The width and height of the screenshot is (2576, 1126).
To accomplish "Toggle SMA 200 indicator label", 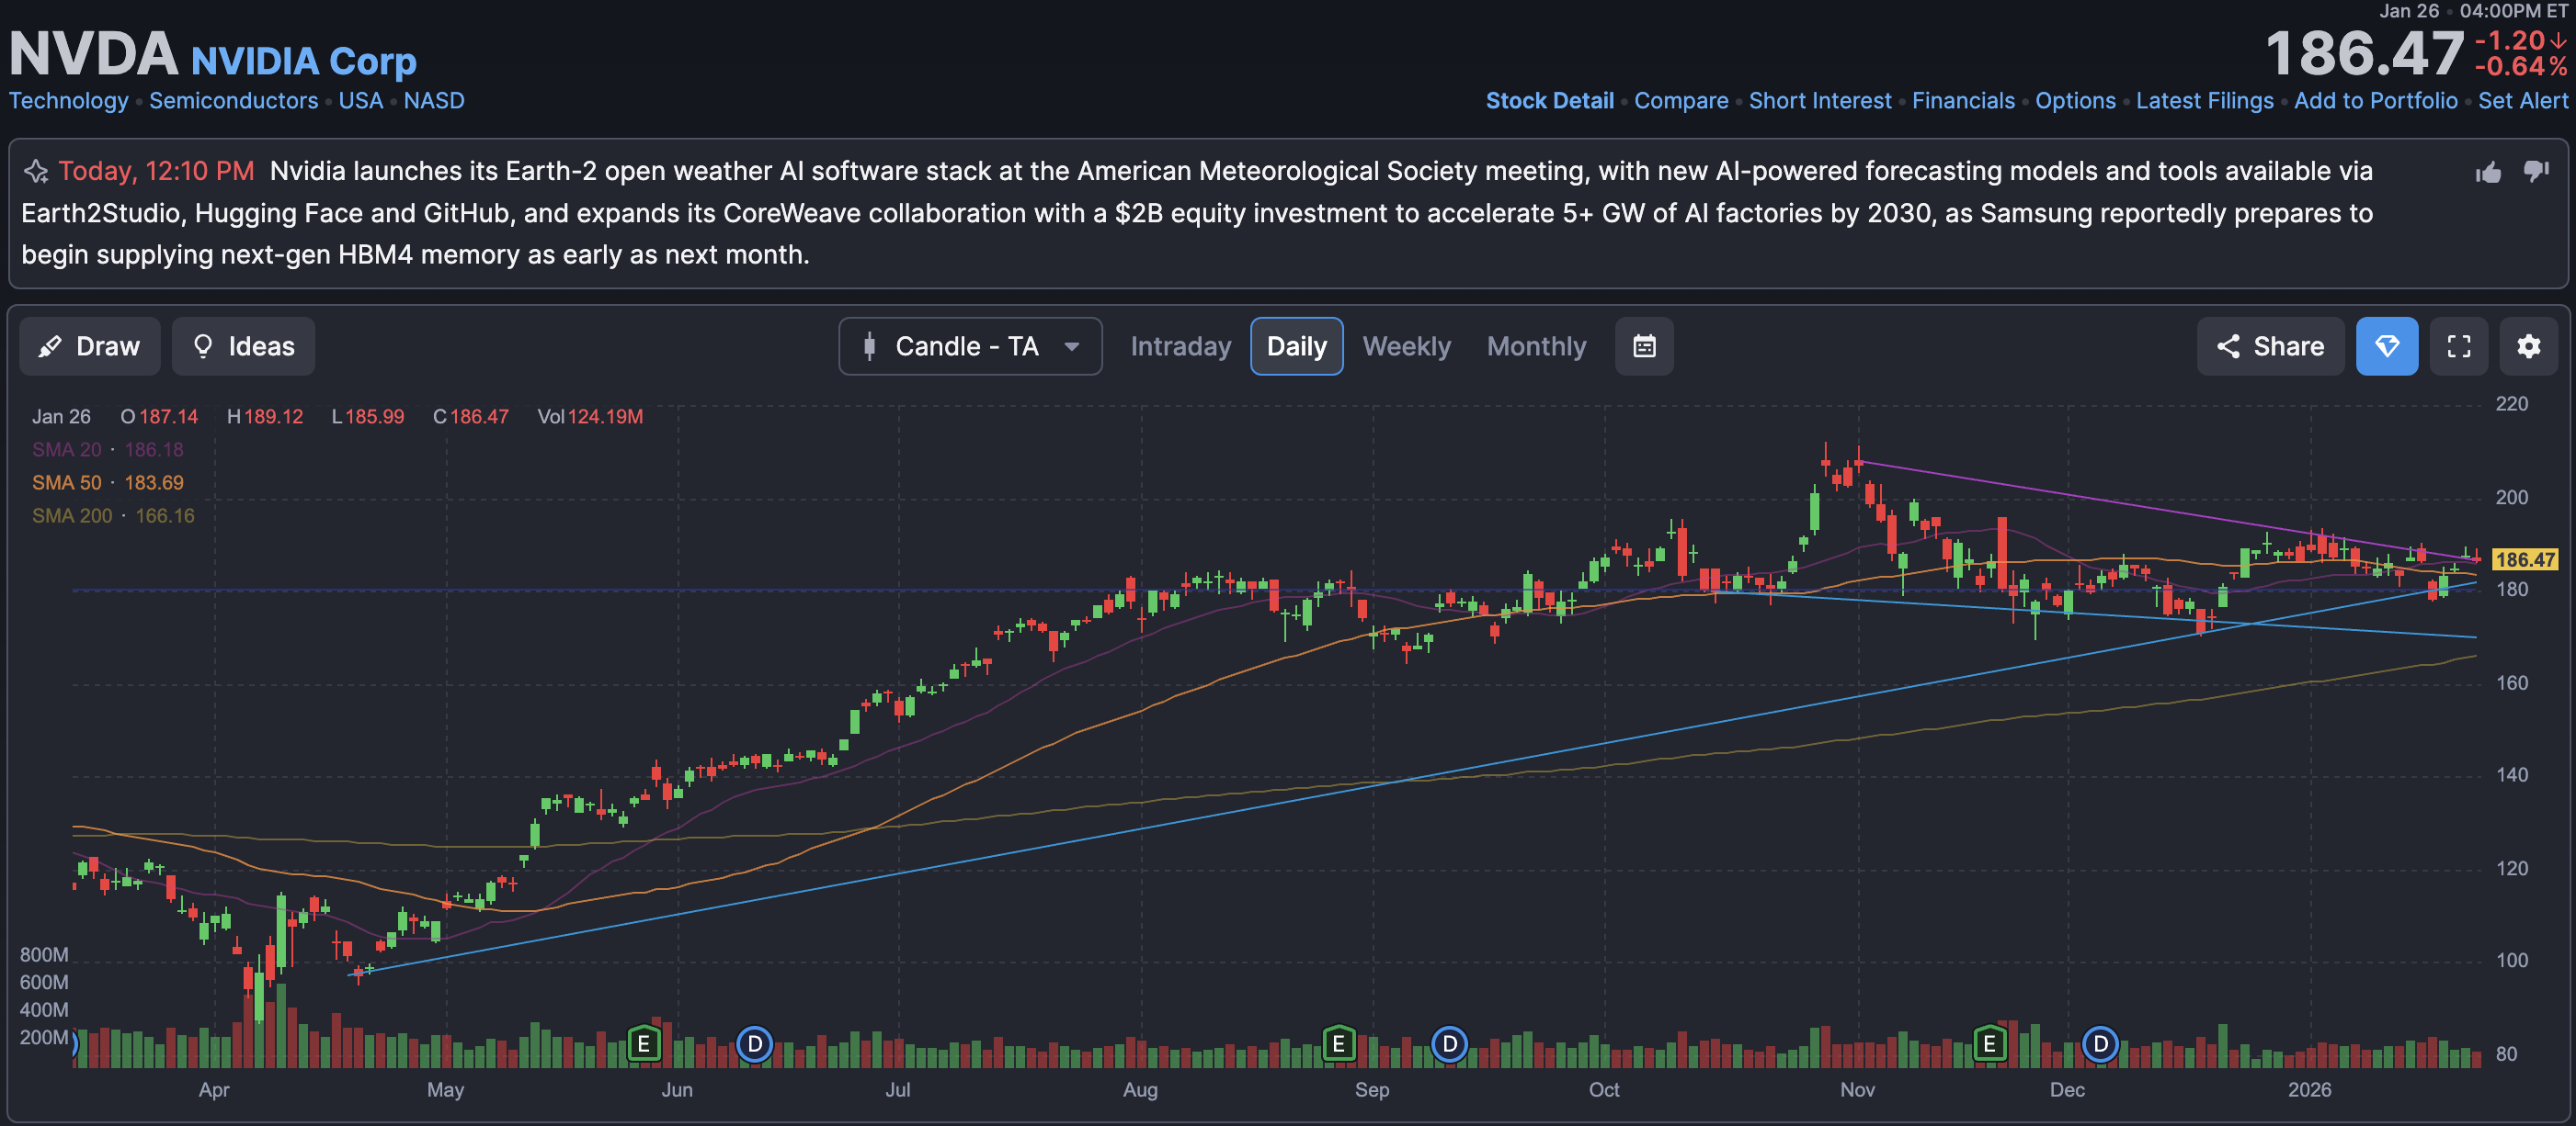I will click(72, 515).
